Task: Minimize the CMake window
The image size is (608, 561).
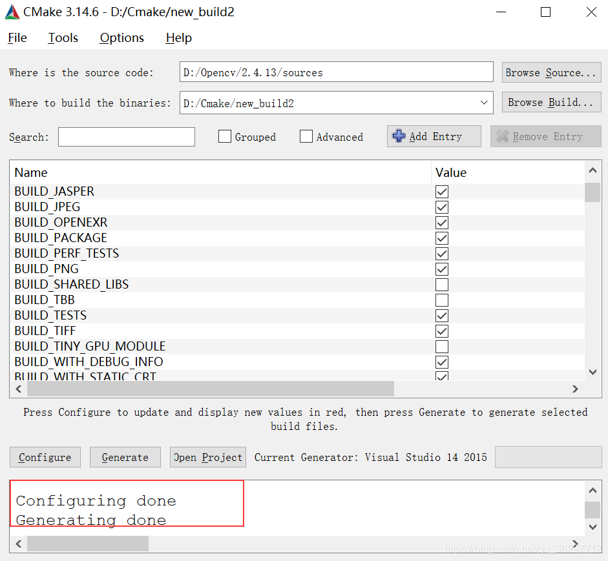Action: [501, 12]
